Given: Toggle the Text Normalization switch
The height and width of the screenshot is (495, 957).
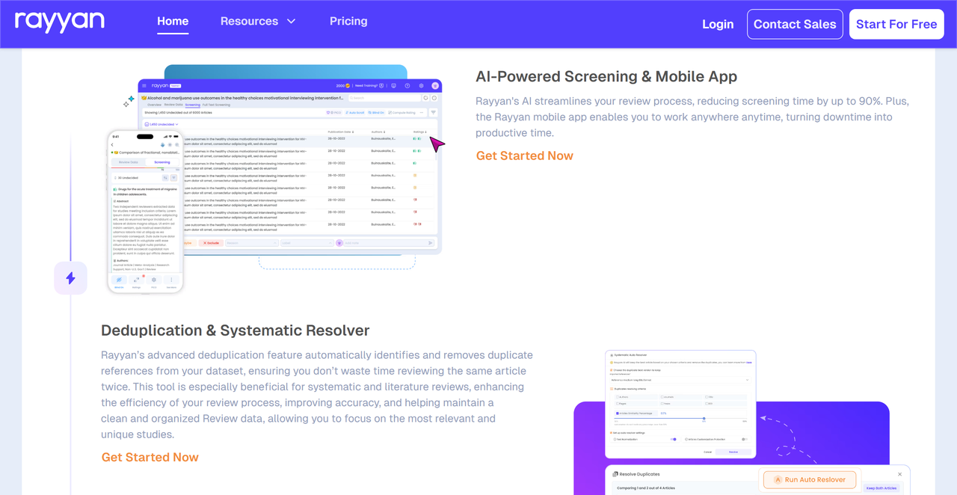Looking at the screenshot, I should pos(673,440).
